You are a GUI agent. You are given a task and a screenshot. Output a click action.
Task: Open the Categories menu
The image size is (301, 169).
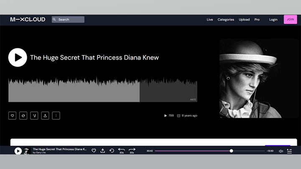click(226, 20)
